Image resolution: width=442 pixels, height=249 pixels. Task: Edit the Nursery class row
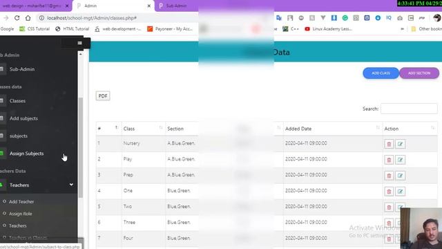tap(400, 145)
